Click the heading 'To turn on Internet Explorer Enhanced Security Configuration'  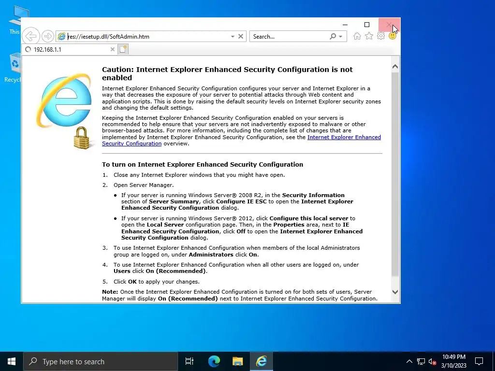point(203,164)
